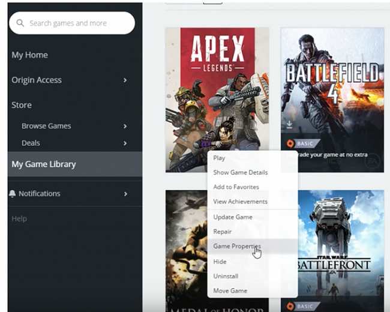The height and width of the screenshot is (312, 390).
Task: Click Battlefield 4's Origin BASIC badge
Action: coord(303,143)
